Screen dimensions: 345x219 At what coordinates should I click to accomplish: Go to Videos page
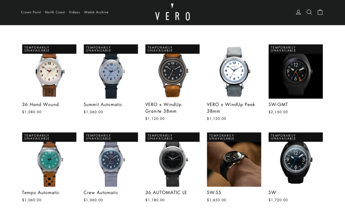click(x=74, y=12)
